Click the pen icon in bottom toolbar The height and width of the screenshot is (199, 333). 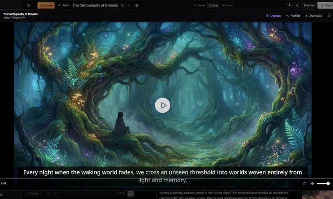(x=55, y=193)
